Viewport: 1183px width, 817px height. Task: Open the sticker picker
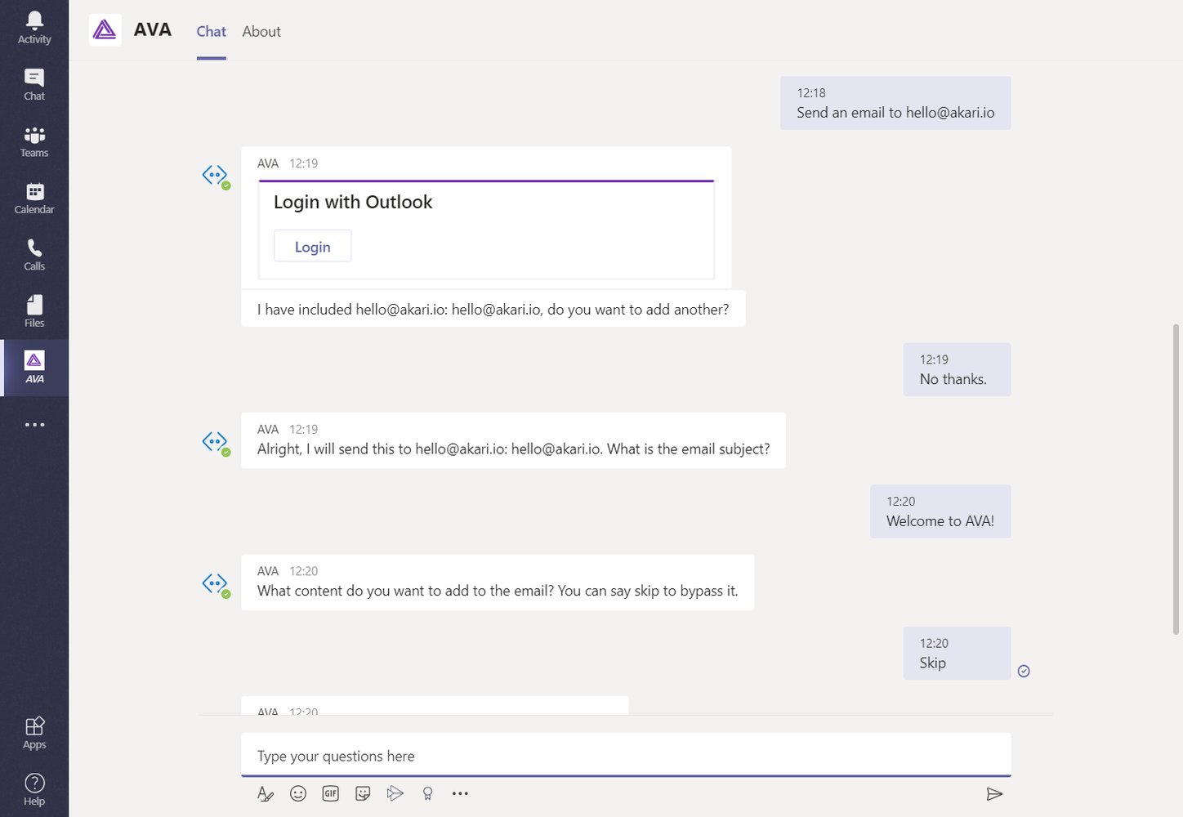point(363,793)
